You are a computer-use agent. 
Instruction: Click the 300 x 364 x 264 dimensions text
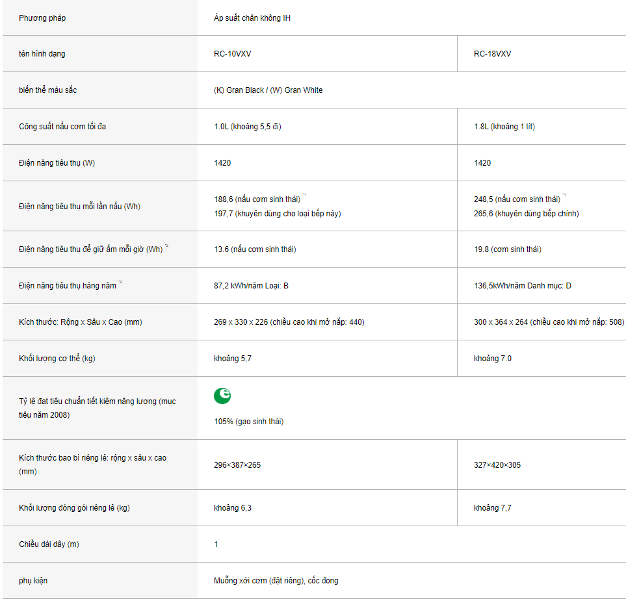tap(549, 322)
